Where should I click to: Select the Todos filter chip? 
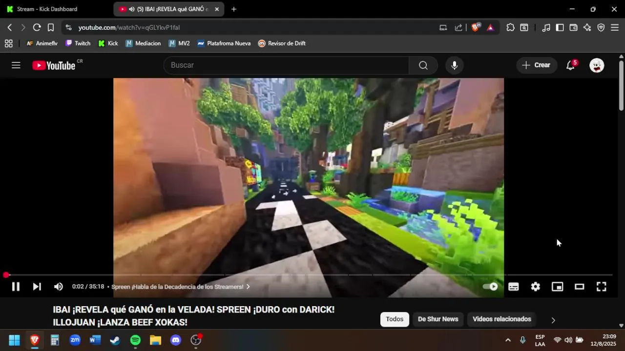pos(395,319)
